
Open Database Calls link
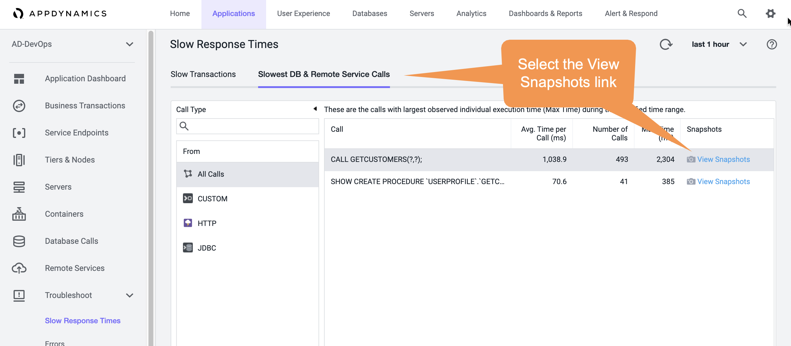tap(71, 241)
